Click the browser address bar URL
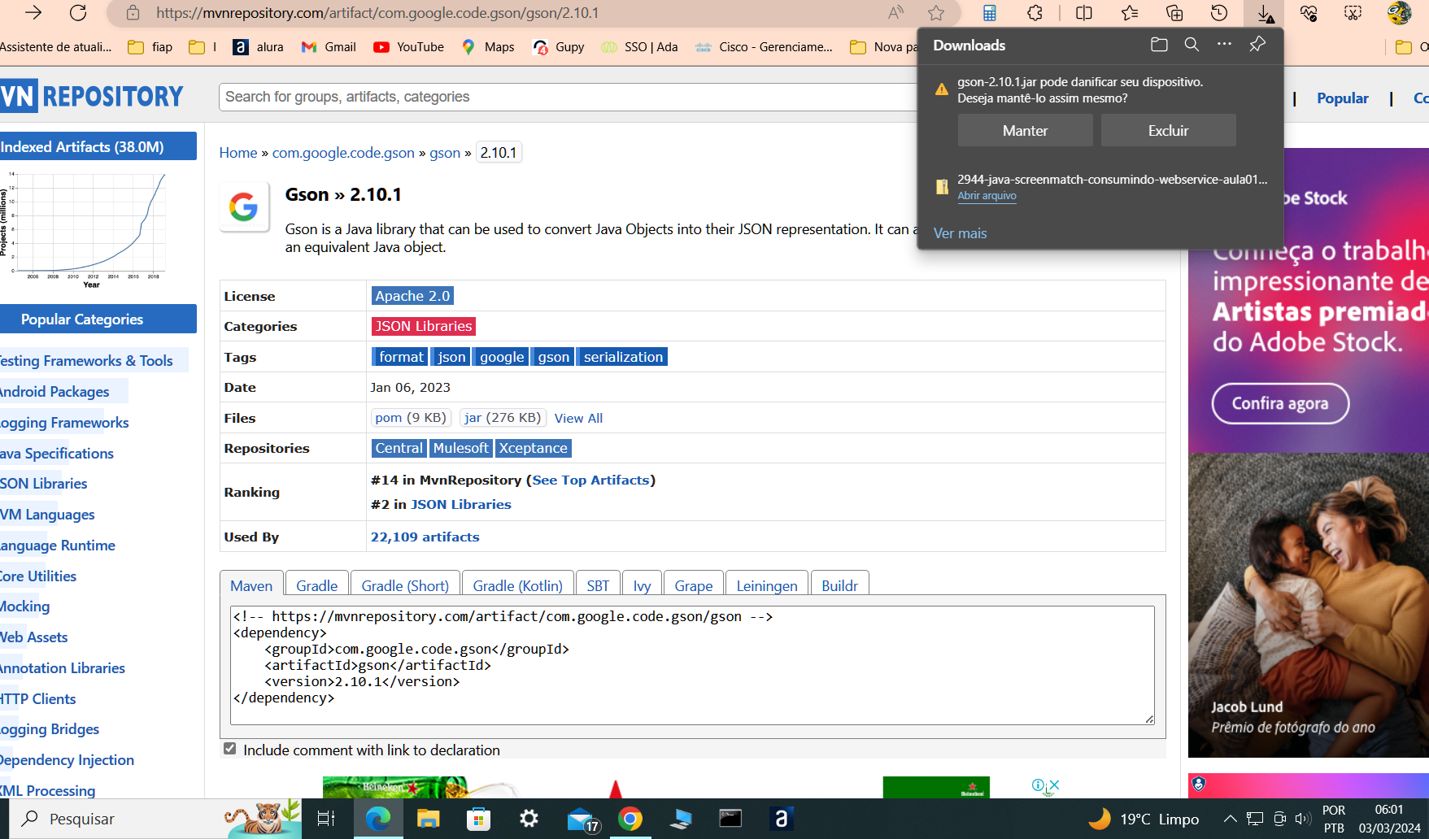This screenshot has width=1429, height=839. (x=377, y=13)
